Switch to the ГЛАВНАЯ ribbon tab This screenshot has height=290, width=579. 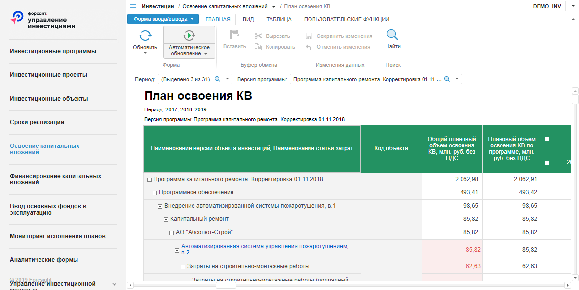click(218, 19)
